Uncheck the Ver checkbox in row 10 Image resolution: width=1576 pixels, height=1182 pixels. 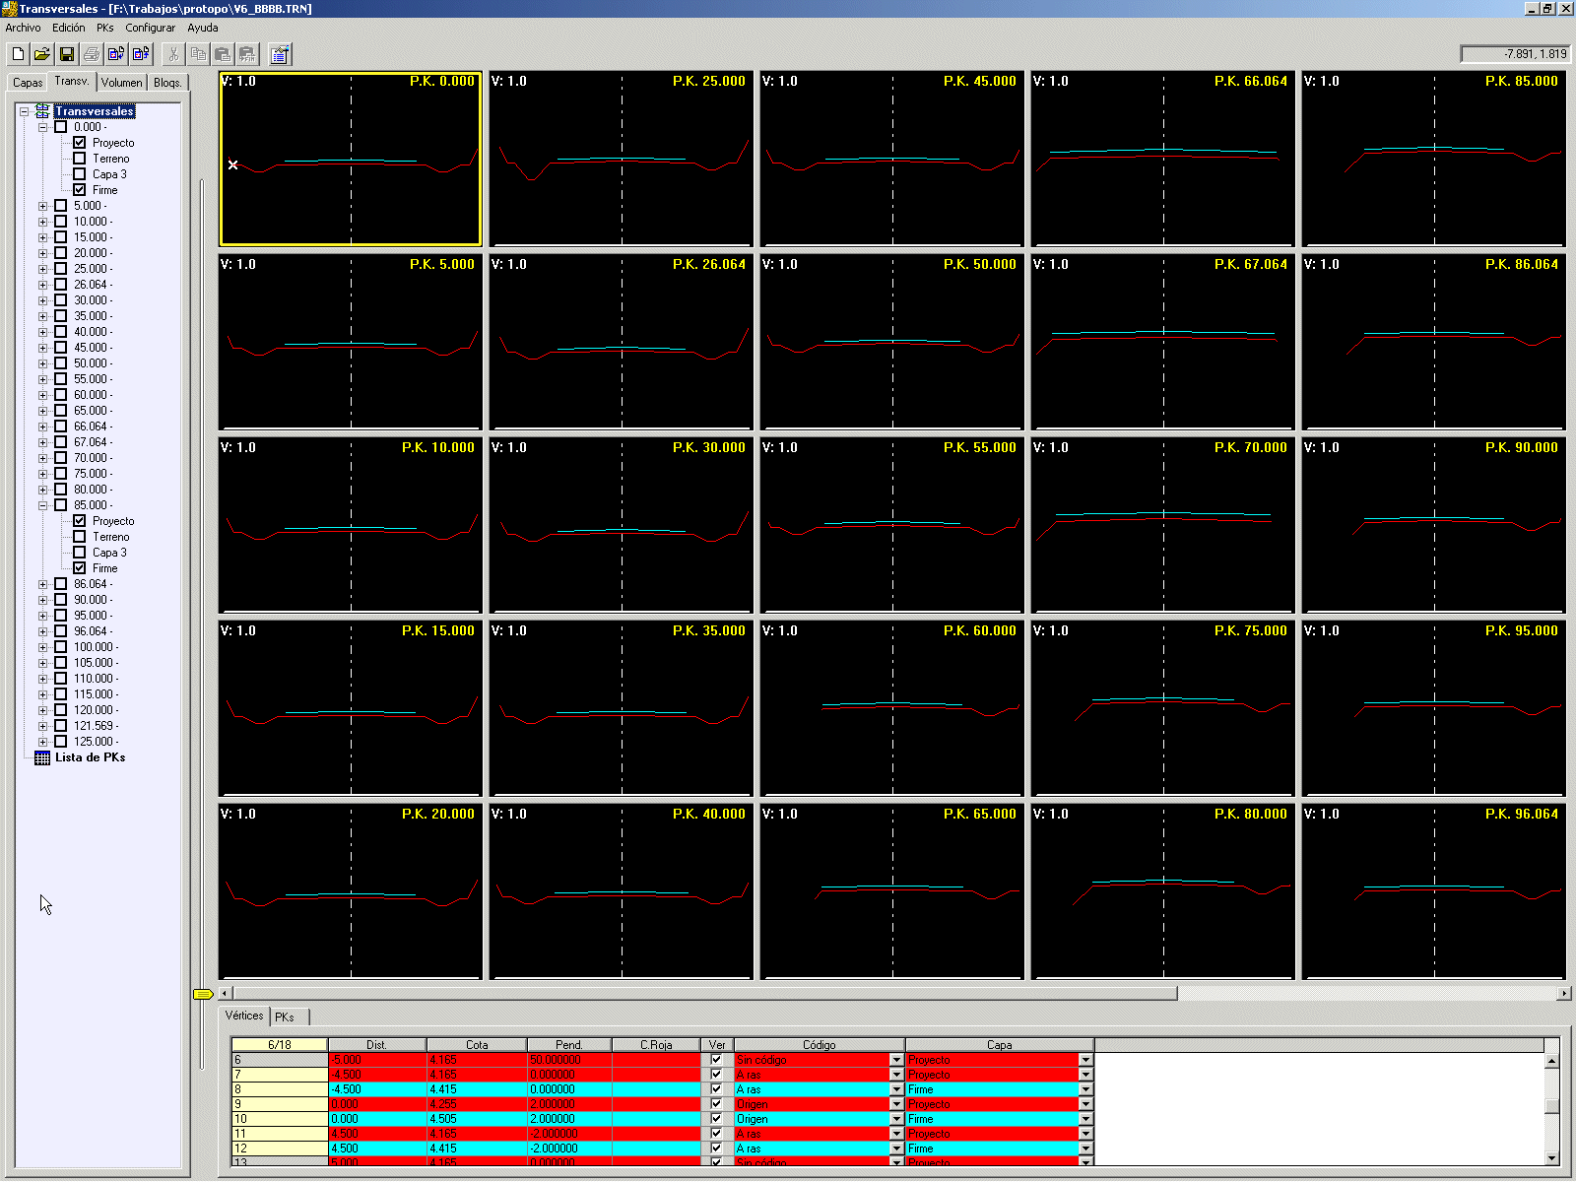pos(716,1119)
